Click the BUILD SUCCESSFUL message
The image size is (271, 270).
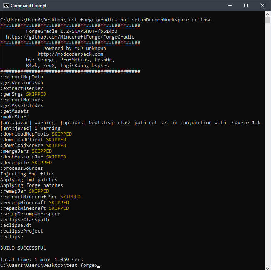(23, 248)
